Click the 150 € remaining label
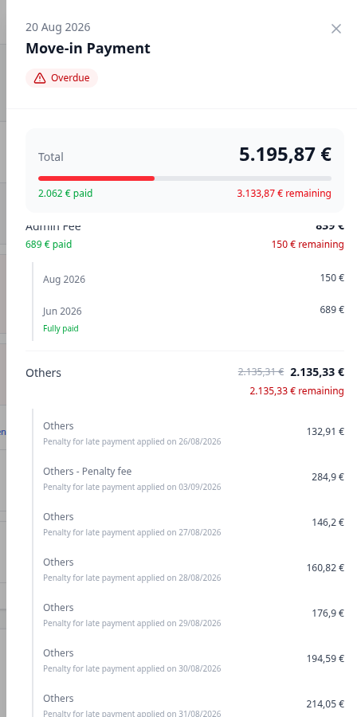 pos(308,245)
